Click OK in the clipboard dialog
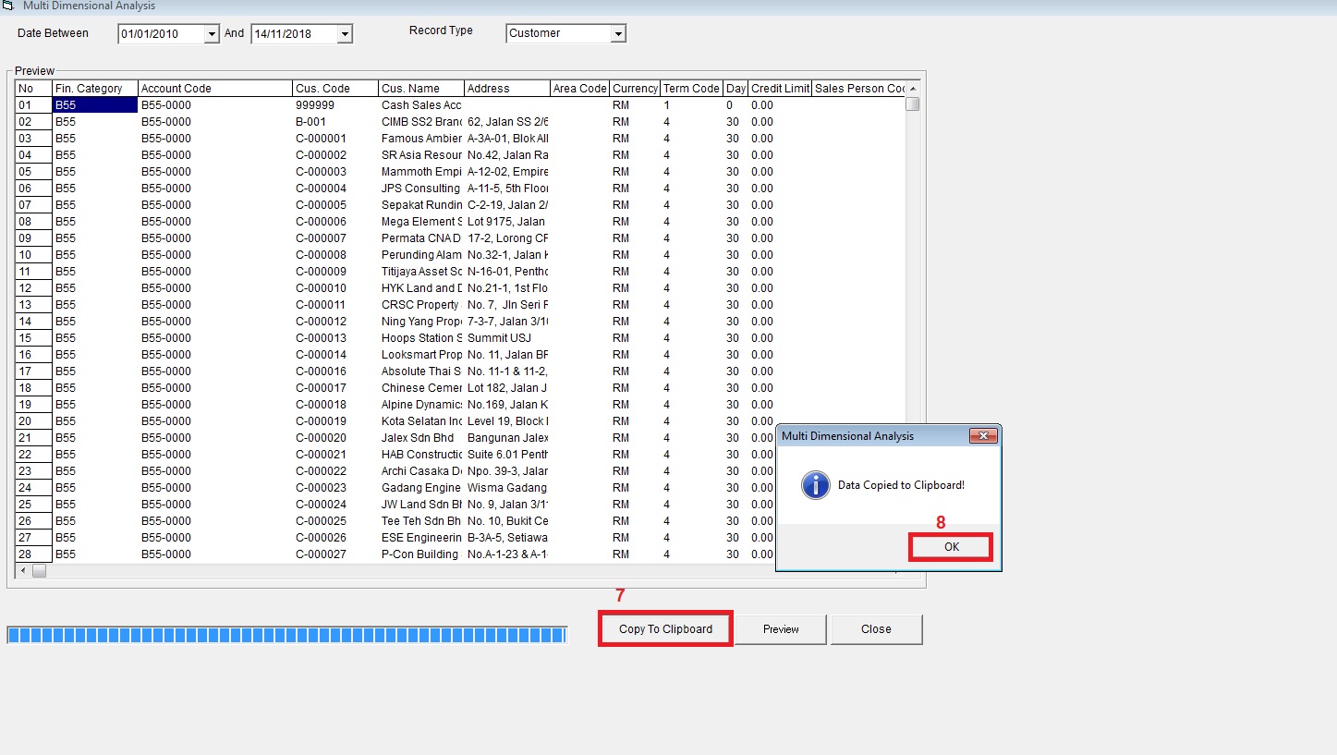 click(951, 547)
